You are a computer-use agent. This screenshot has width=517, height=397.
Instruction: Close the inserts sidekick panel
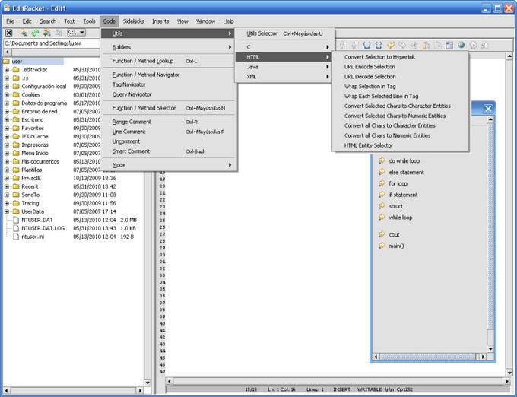488,109
